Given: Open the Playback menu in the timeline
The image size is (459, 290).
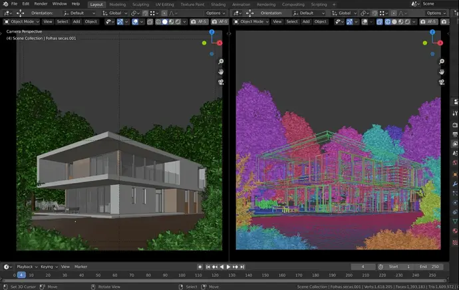Looking at the screenshot, I should (27, 267).
